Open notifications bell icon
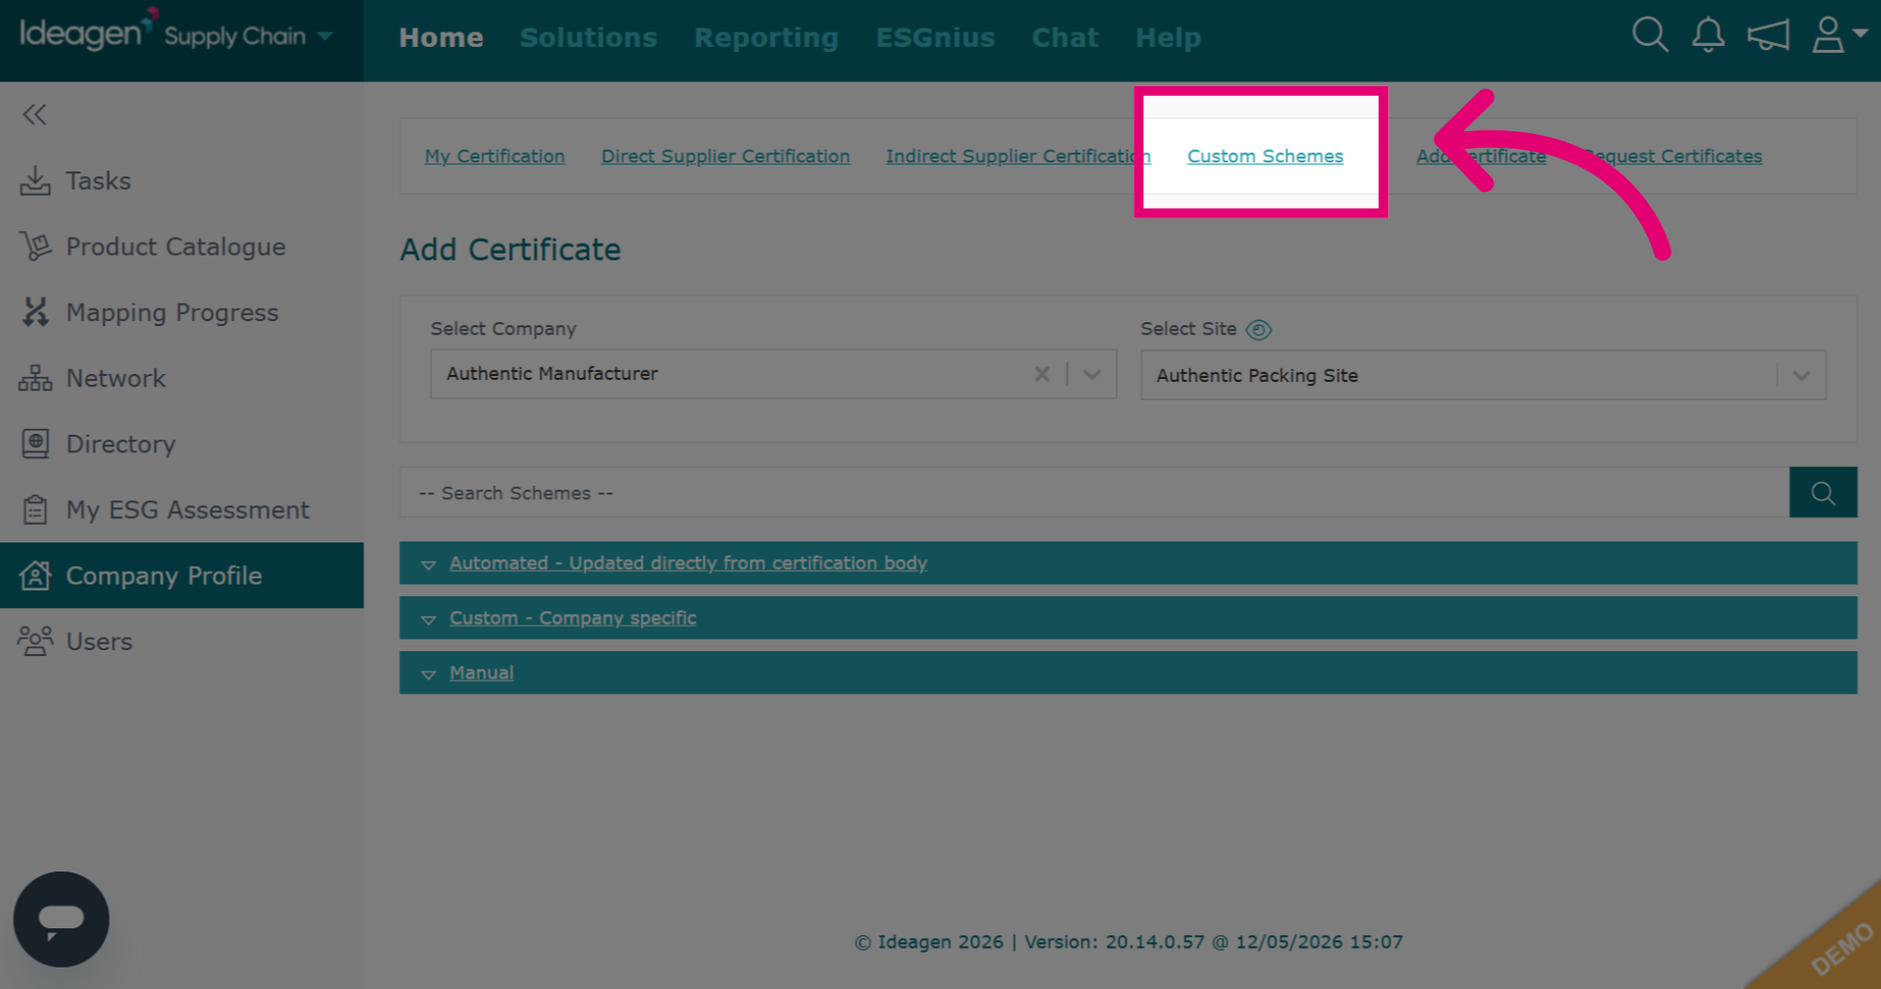 pyautogui.click(x=1708, y=35)
